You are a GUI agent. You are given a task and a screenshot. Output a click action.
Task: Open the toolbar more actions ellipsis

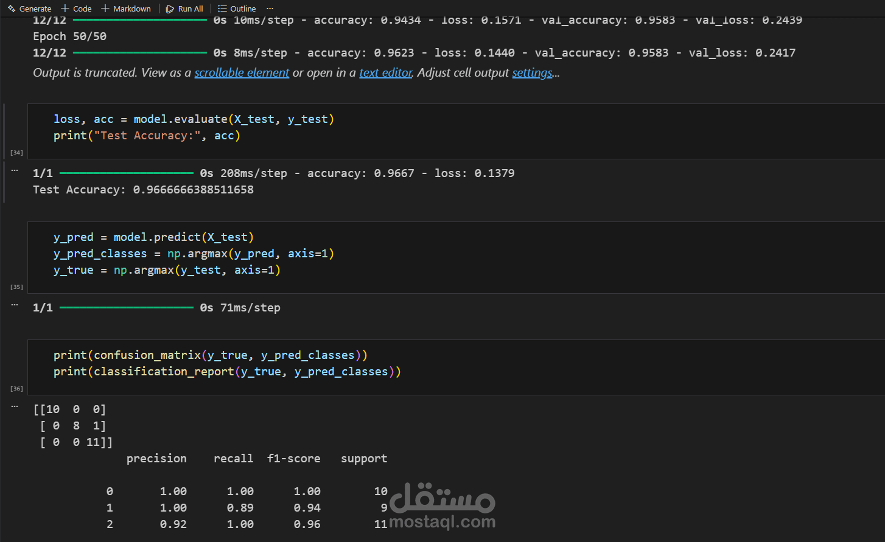click(270, 9)
